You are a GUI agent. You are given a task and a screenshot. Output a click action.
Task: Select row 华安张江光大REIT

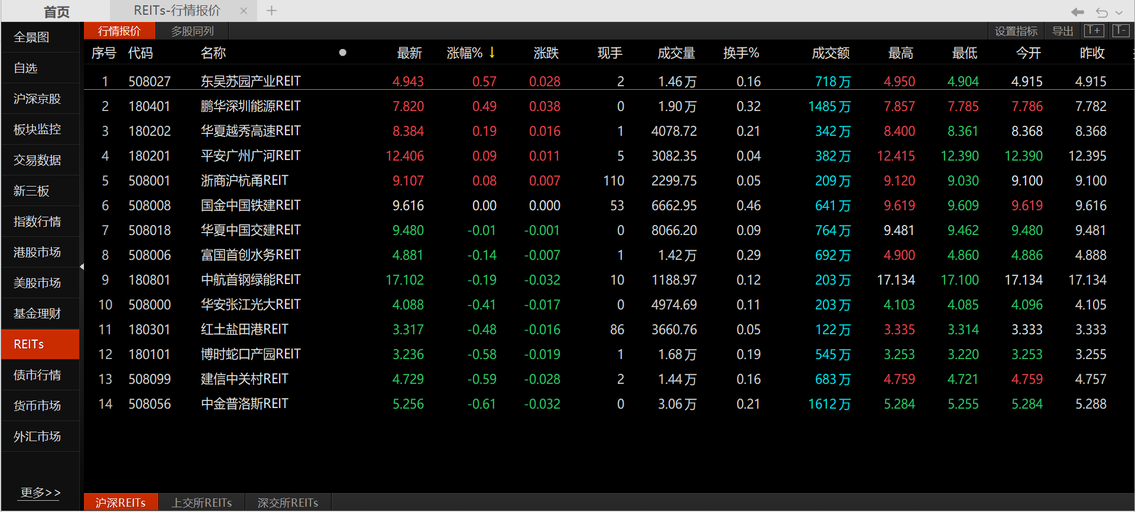click(x=609, y=305)
